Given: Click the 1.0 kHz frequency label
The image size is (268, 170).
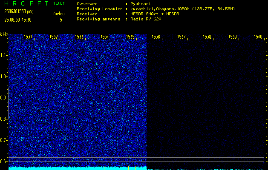Looking at the screenshot, I should tap(3, 76).
